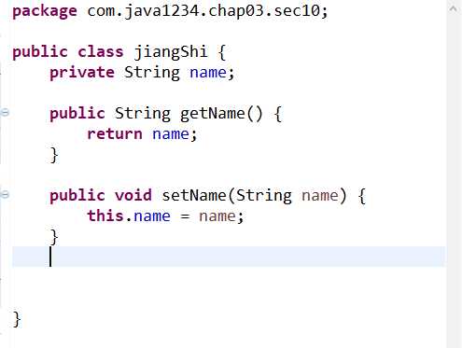This screenshot has width=462, height=348.
Task: Click 'public' before class keyword
Action: click(40, 52)
